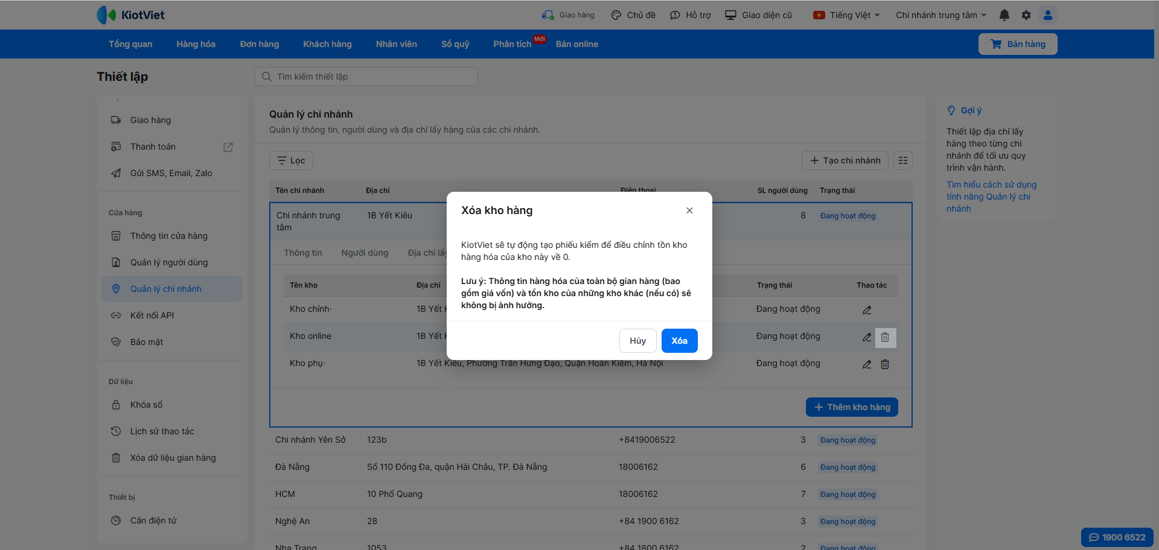Close the Xóa kho hàng dialog
Viewport: 1159px width, 550px height.
[689, 210]
